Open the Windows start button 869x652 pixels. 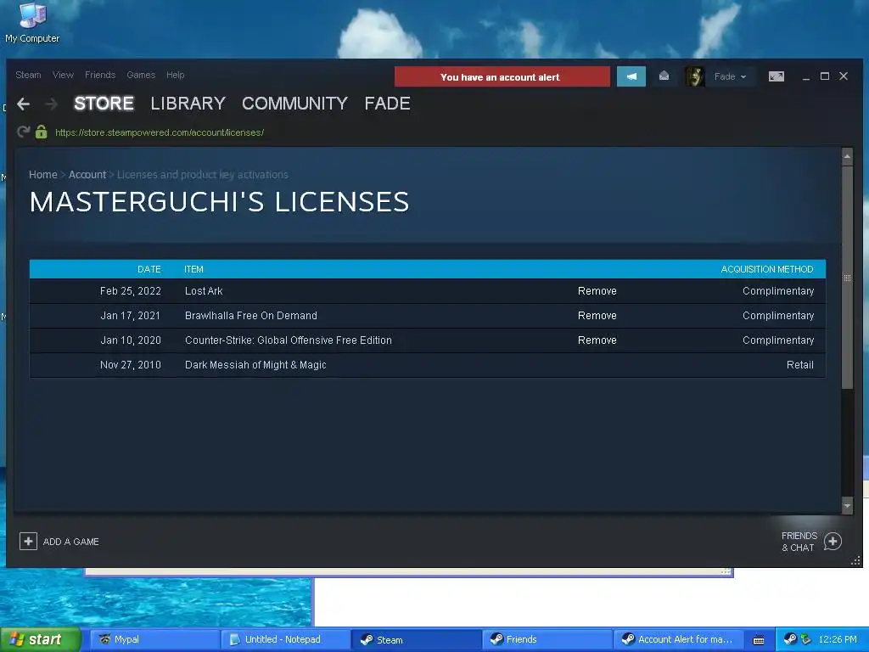click(41, 639)
